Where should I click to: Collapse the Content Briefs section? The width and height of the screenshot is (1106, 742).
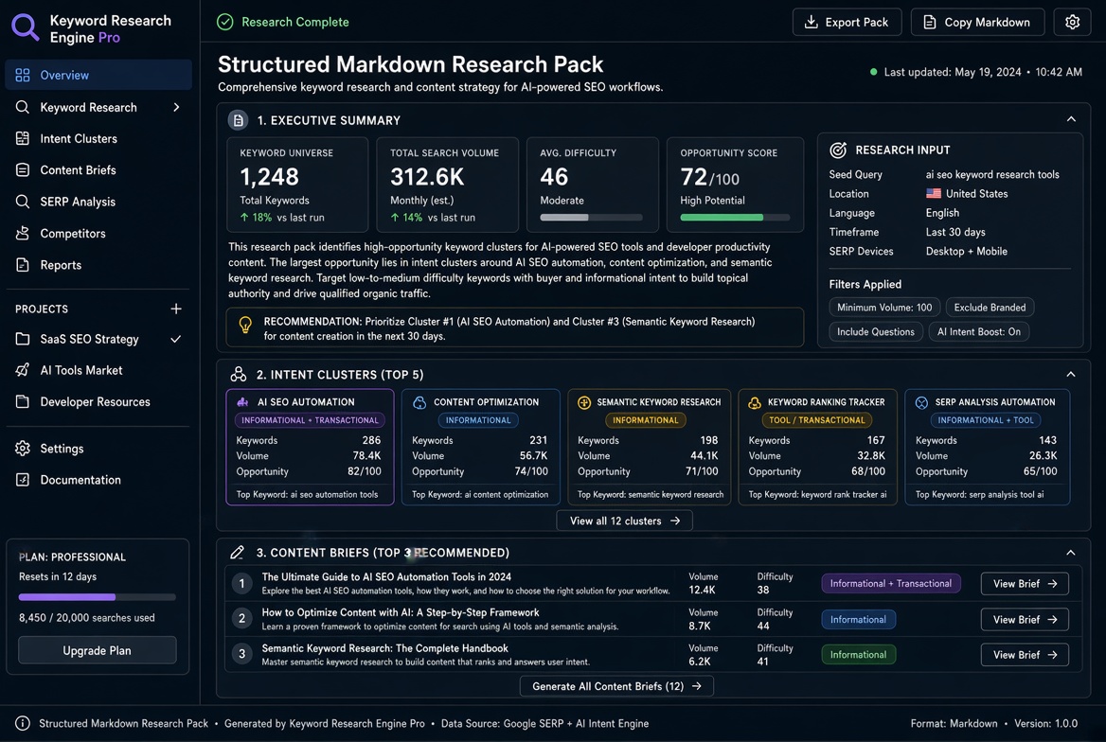coord(1071,553)
